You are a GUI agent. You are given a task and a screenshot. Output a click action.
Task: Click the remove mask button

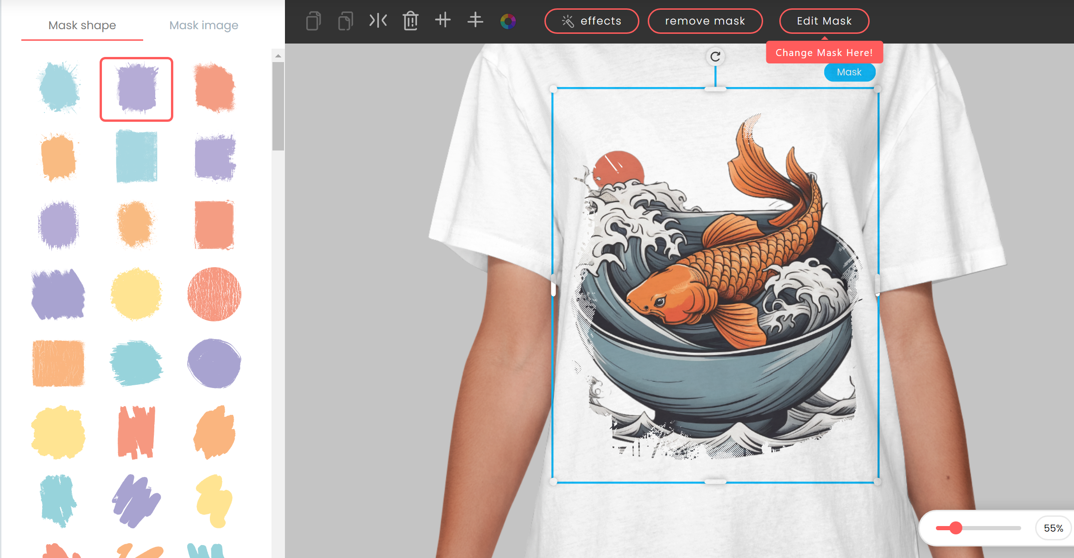pos(705,21)
